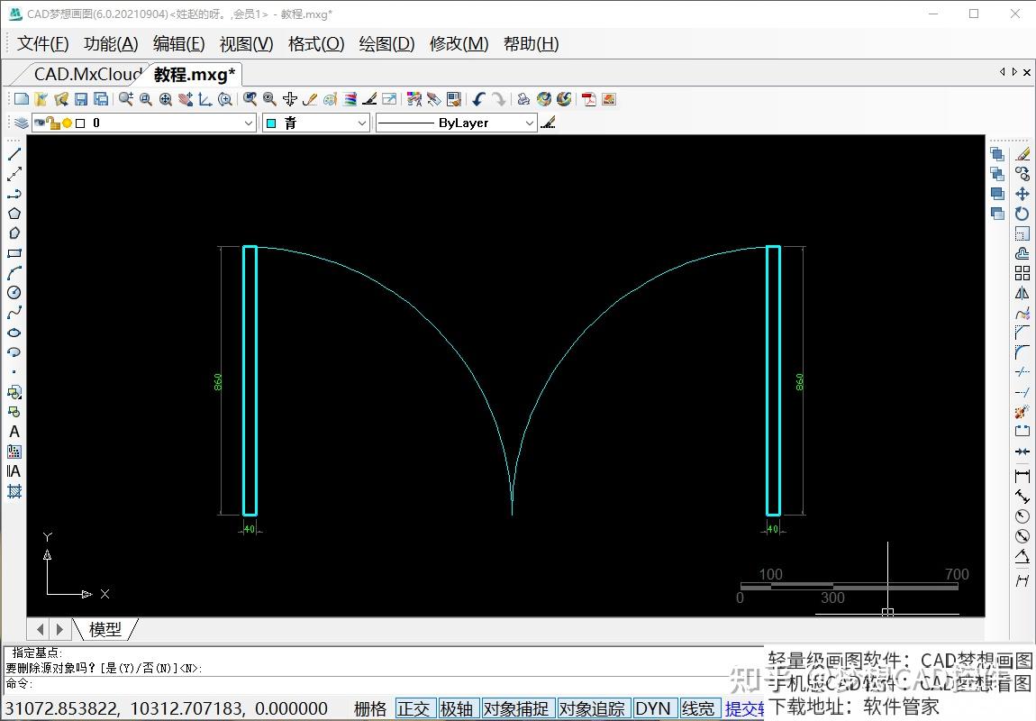Close the document tab with X button
This screenshot has width=1036, height=721.
coord(1027,72)
